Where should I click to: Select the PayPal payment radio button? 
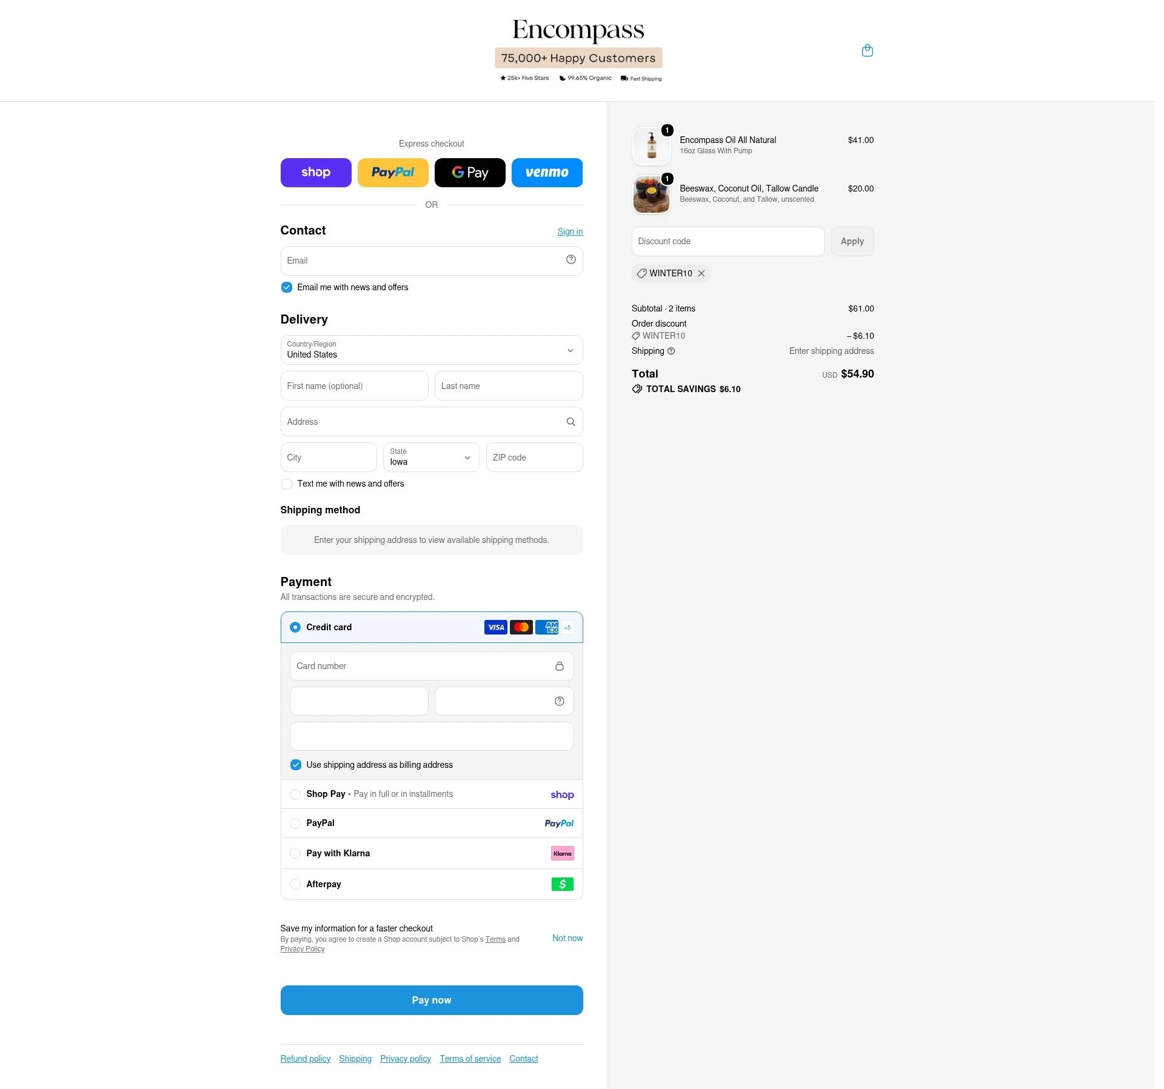(295, 824)
